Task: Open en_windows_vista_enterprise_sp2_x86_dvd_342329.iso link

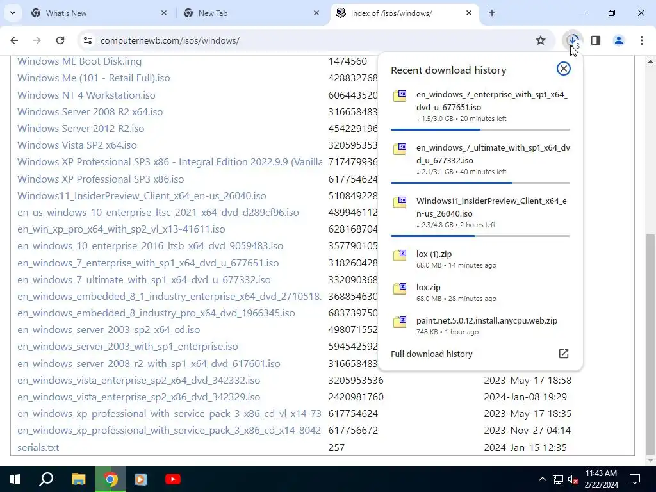Action: pyautogui.click(x=138, y=397)
